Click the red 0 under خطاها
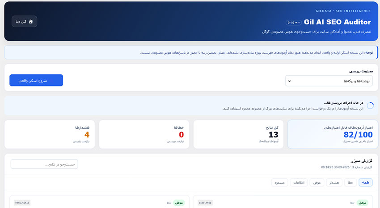380x208 pixels. point(181,135)
